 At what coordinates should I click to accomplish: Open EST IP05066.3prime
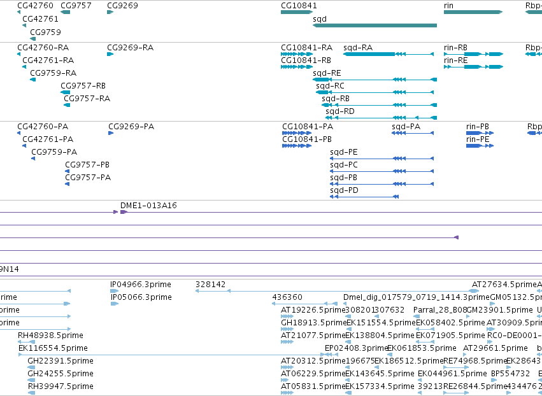pyautogui.click(x=141, y=297)
